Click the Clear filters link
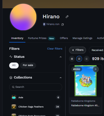This screenshot has width=104, height=116. point(55,49)
